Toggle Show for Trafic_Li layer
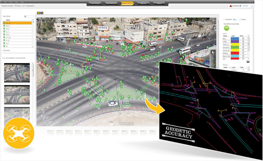Screen dimensions: 263x161 243,45
